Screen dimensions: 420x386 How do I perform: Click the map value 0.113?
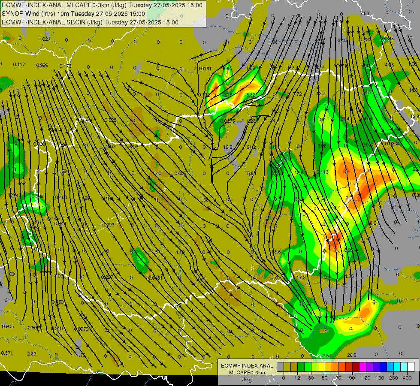coord(322,172)
